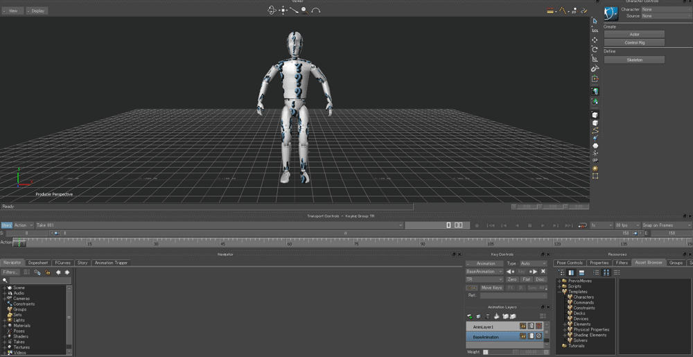Image resolution: width=693 pixels, height=357 pixels.
Task: Click the dolly arrow icon above viewer
Action: pyautogui.click(x=295, y=10)
